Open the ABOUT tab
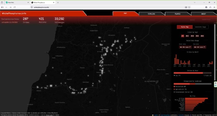The height and width of the screenshot is (116, 217). 203,14
